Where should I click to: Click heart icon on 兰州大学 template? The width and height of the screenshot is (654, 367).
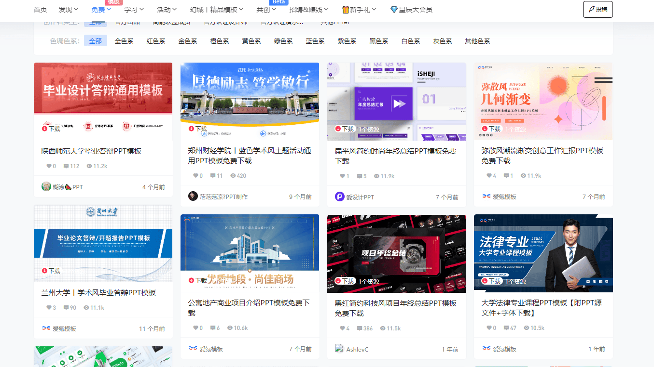[x=49, y=308]
